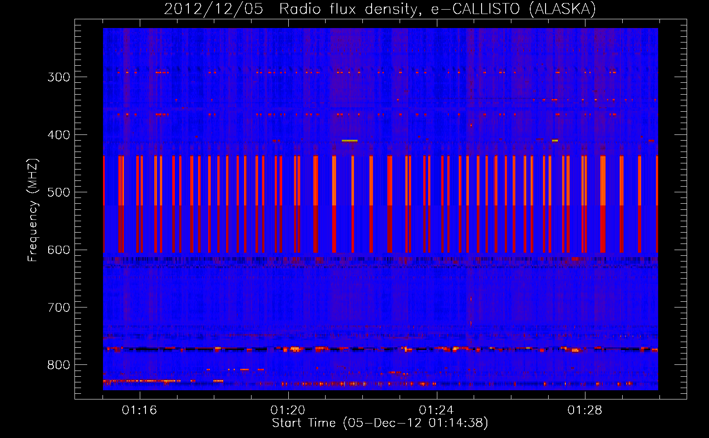709x438 pixels.
Task: Click the 700 frequency tick label
Action: pos(59,307)
